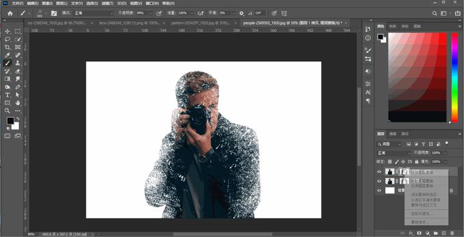Open layer blend mode dropdown in Layers panel
Screen dimensions: 464x237
point(394,153)
